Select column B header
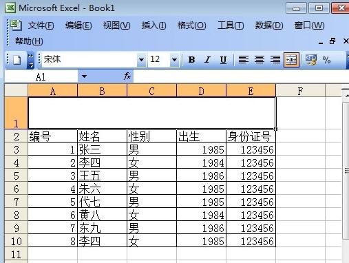 point(103,91)
